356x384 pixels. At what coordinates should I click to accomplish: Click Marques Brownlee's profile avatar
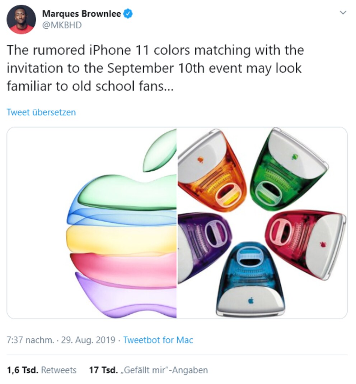point(21,20)
